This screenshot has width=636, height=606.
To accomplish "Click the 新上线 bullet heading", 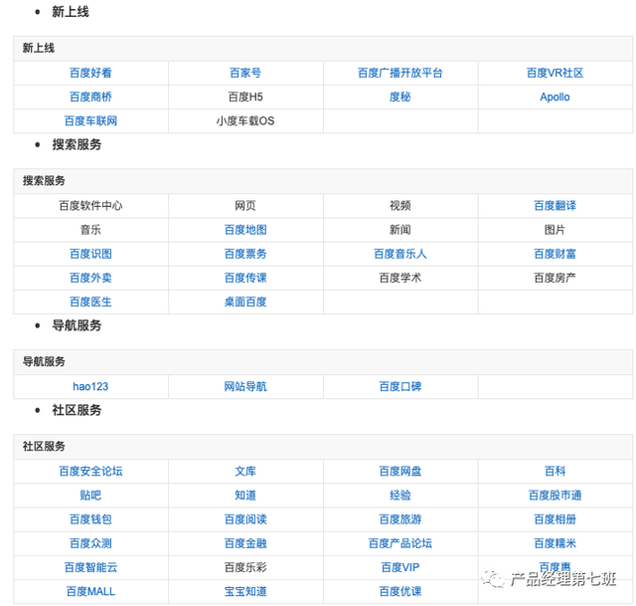I will click(x=71, y=12).
